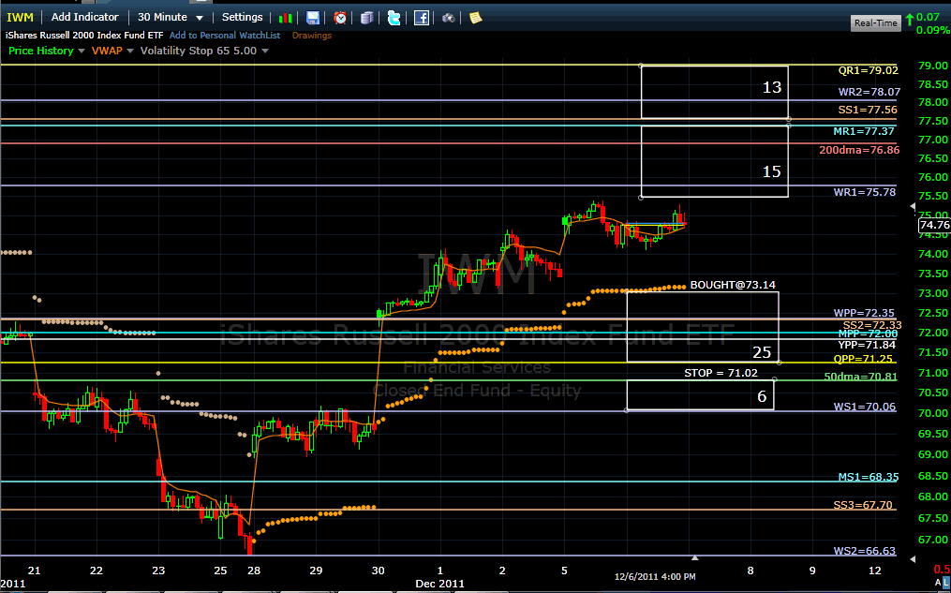Click the 200dma=76.86 label

(859, 150)
